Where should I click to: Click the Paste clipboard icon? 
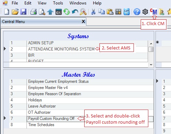[110, 12]
